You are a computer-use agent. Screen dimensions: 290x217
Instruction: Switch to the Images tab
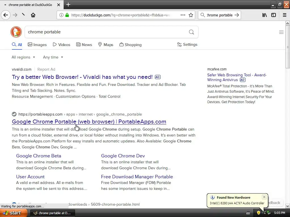[x=37, y=45]
